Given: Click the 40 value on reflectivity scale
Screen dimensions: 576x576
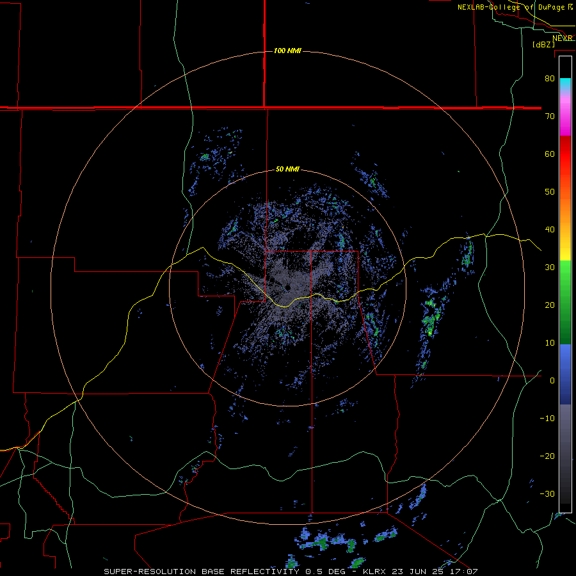Looking at the screenshot, I should click(x=550, y=230).
